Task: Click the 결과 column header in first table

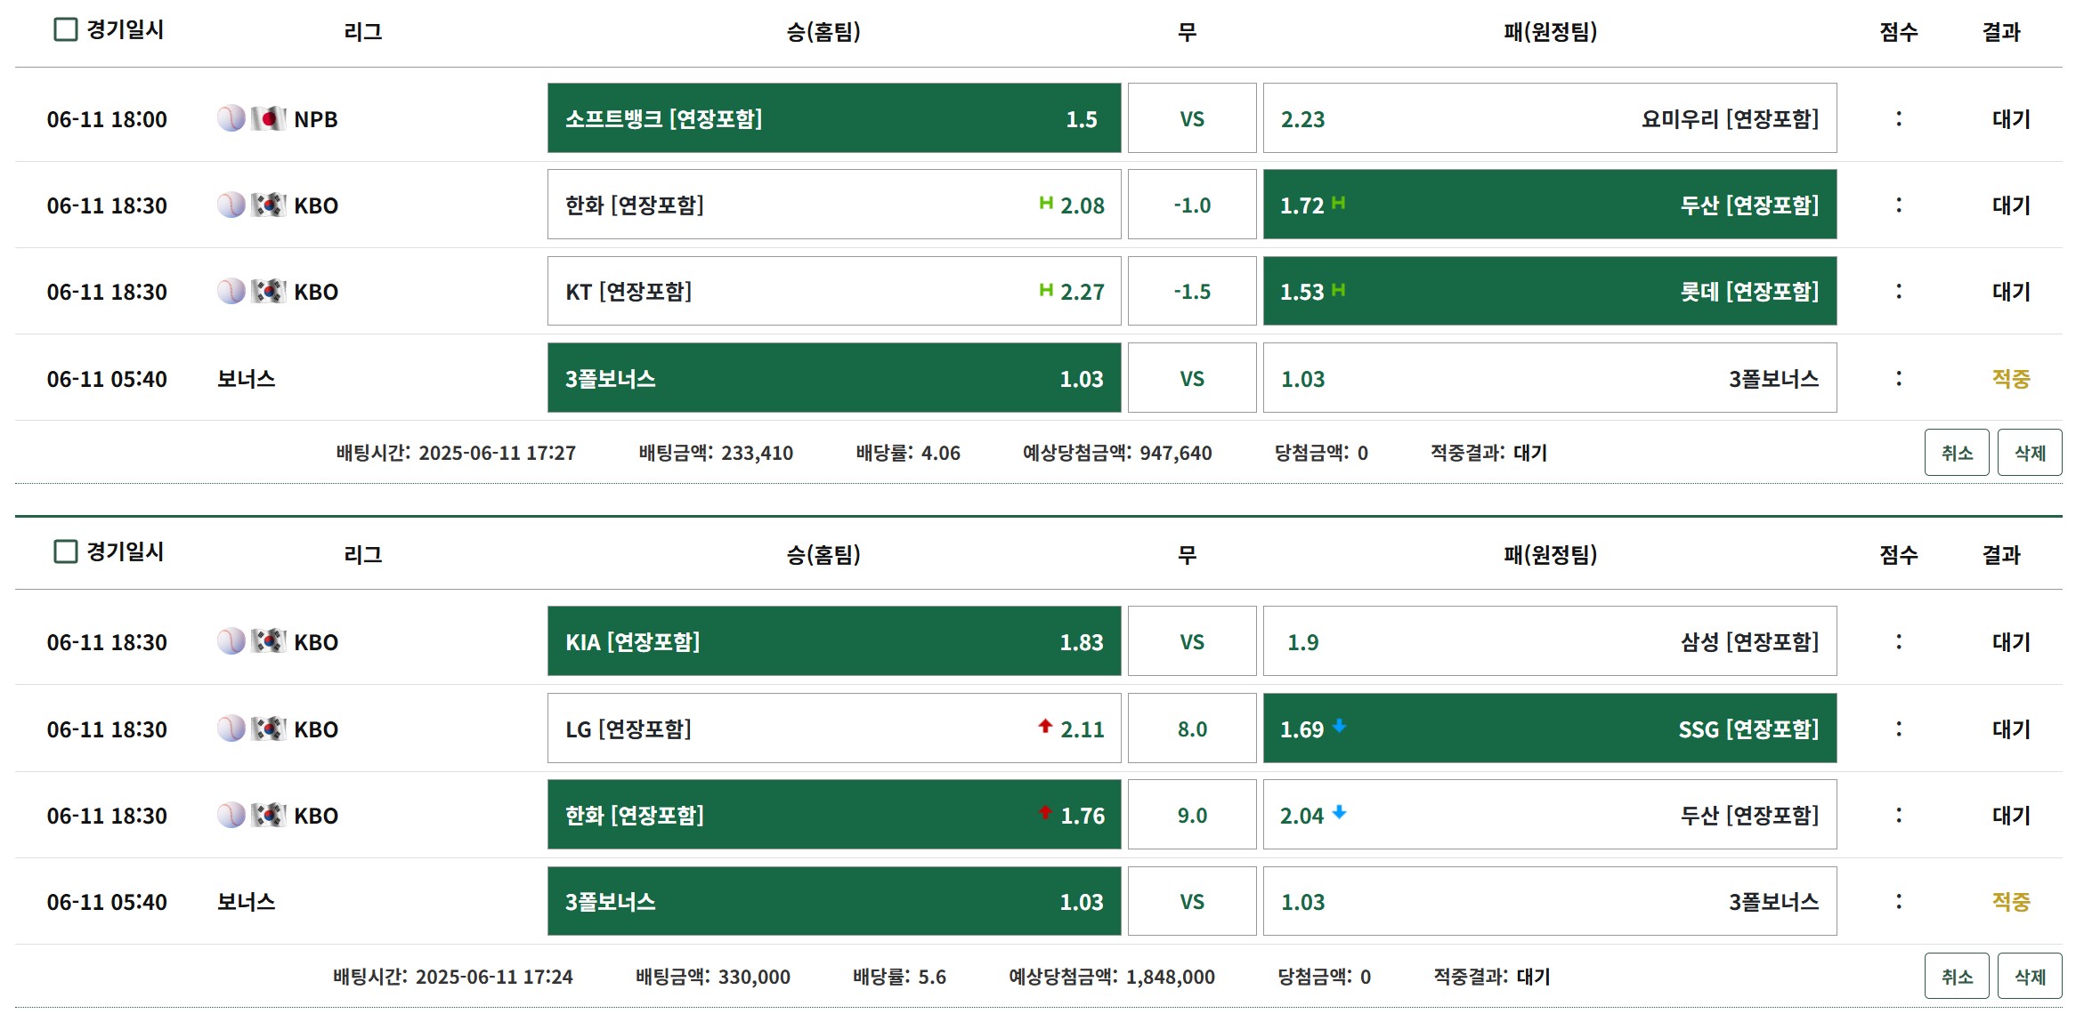Action: tap(2001, 32)
